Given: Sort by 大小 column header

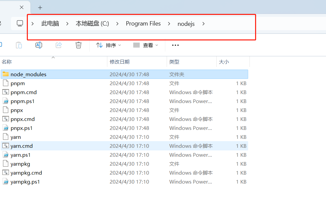Looking at the screenshot, I should pos(224,62).
